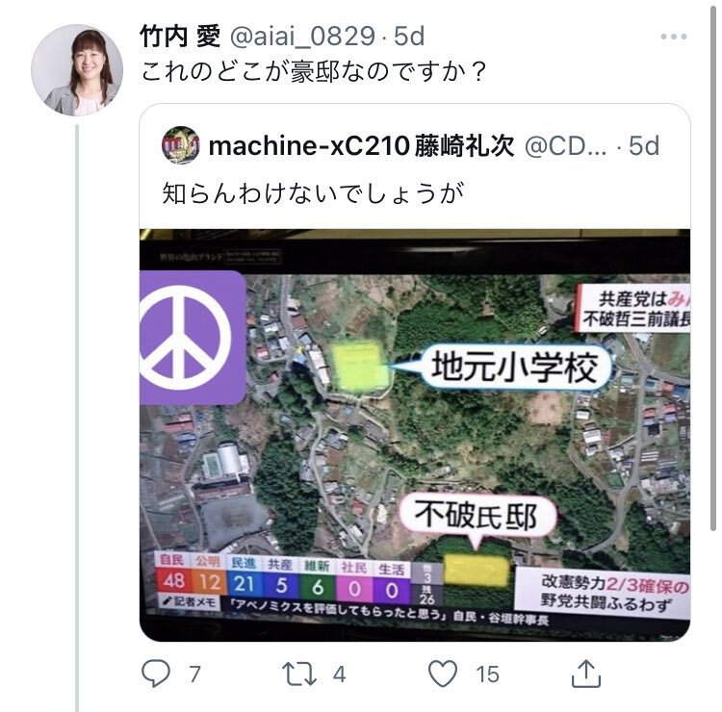Open the display name 竹内 愛
Image resolution: width=722 pixels, height=712 pixels.
(x=180, y=37)
